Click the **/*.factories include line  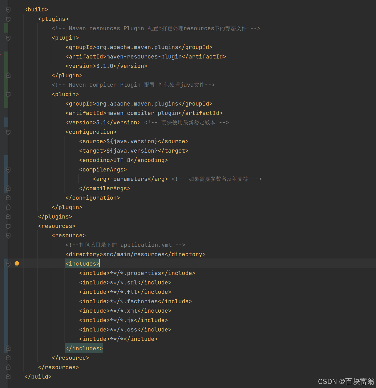[136, 302]
